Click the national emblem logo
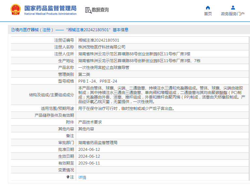 (16, 10)
